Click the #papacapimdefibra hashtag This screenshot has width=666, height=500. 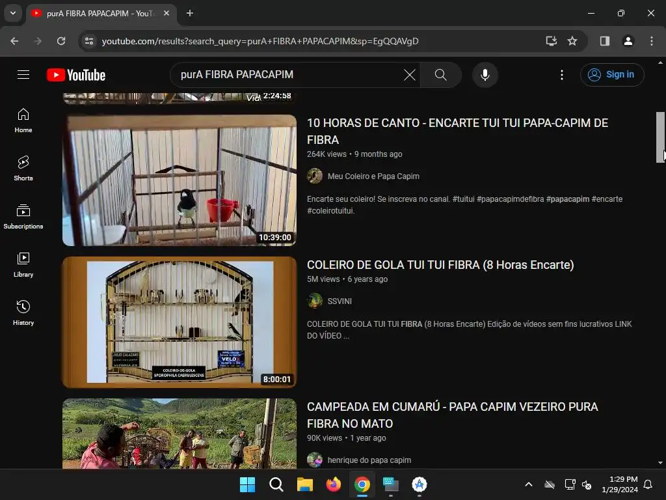point(510,199)
